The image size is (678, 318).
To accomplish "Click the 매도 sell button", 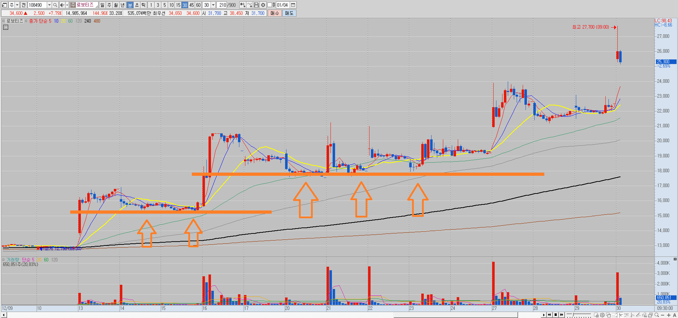I will 289,13.
